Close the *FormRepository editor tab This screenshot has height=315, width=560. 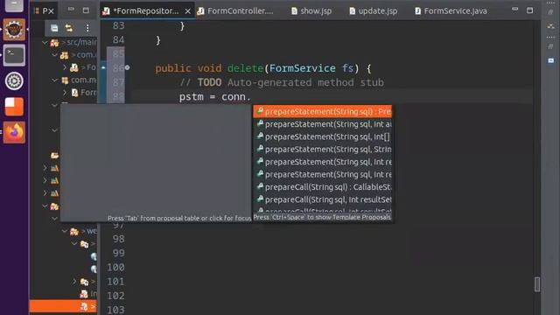coord(187,11)
